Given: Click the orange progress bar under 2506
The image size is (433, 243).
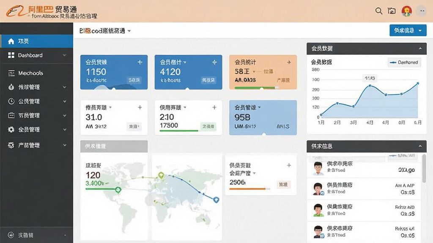Looking at the screenshot, I should click(247, 189).
